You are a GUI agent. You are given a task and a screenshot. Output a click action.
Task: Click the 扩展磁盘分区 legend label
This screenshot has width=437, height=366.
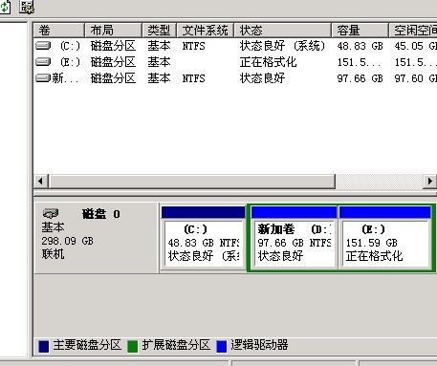[176, 345]
